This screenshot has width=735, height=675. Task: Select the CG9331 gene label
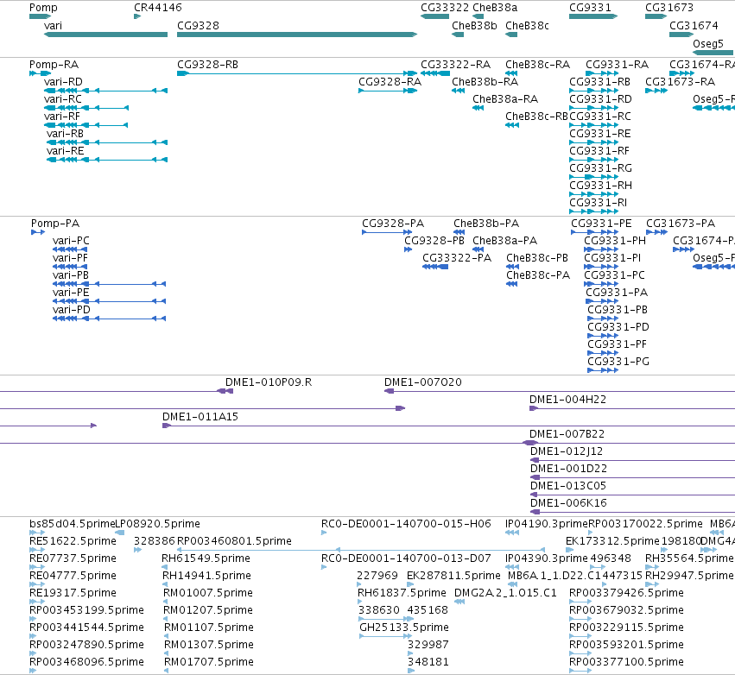coord(590,8)
